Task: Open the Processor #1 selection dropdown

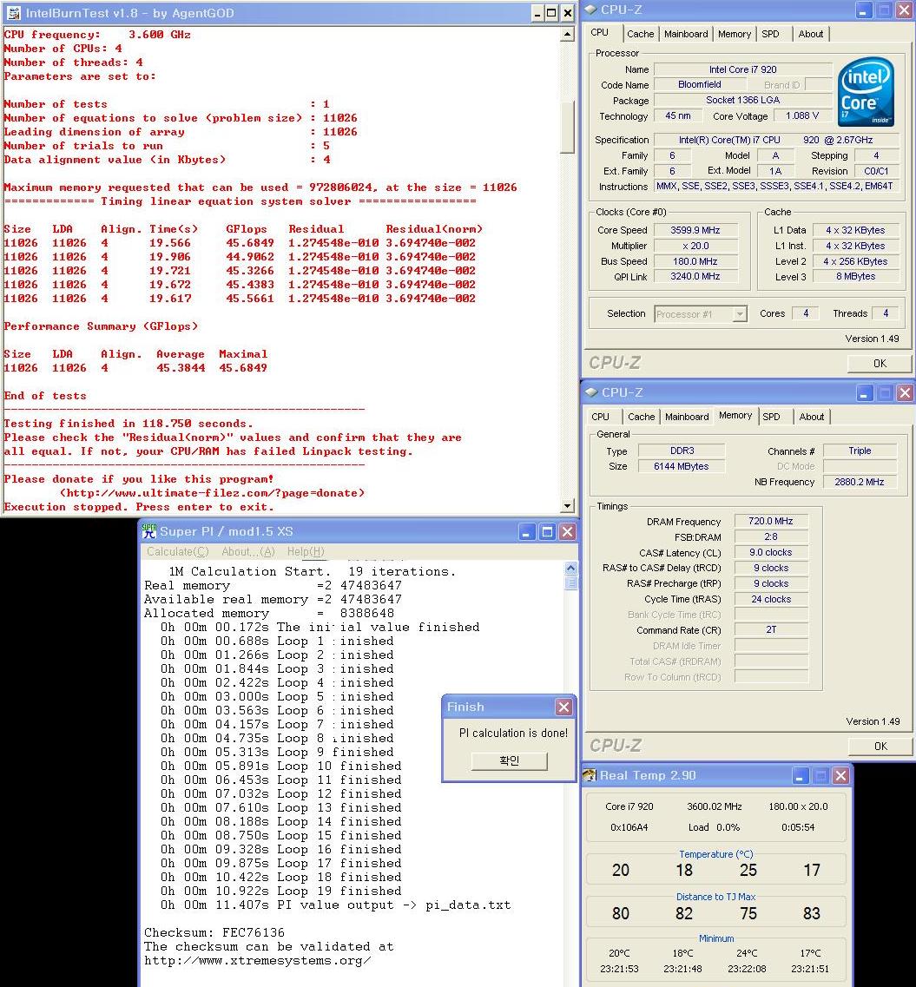Action: [740, 313]
